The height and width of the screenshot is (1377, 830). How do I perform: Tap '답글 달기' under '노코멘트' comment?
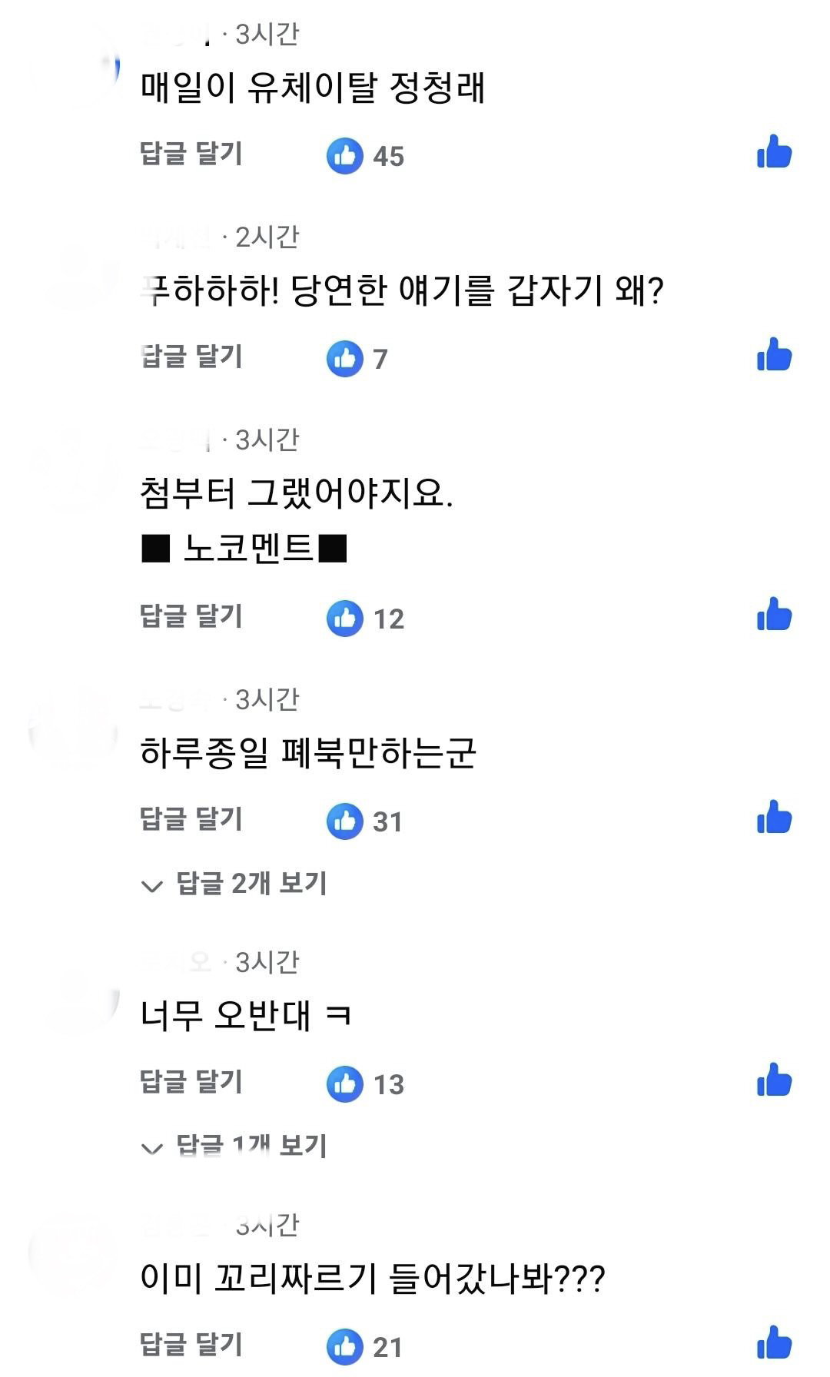(191, 616)
